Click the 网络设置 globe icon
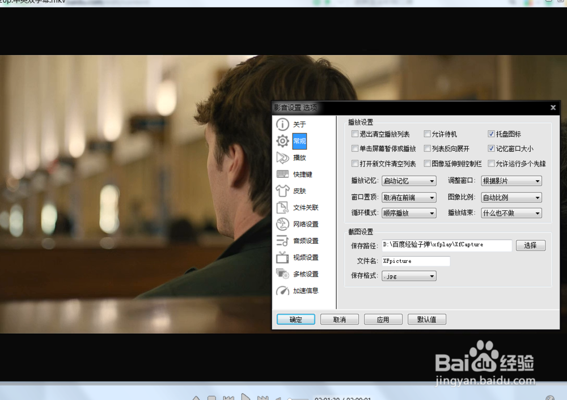567x400 pixels. (282, 224)
